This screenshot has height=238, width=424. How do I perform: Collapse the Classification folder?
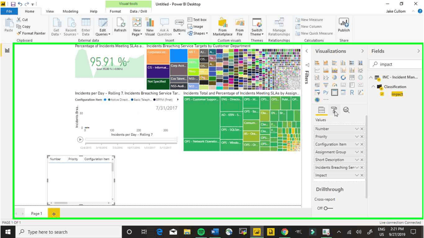(x=374, y=87)
